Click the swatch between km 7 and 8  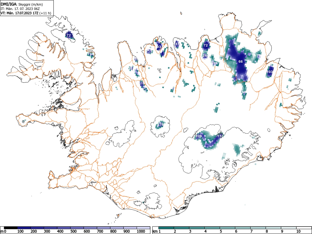tap(258, 228)
